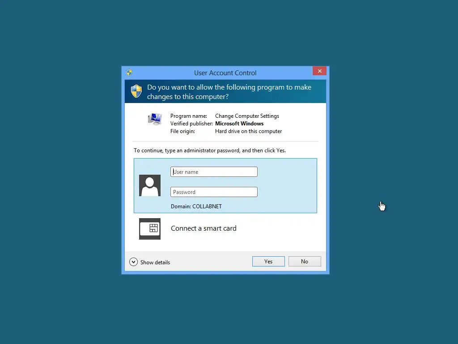The height and width of the screenshot is (344, 458).
Task: Click the title bar shield icon
Action: 129,73
